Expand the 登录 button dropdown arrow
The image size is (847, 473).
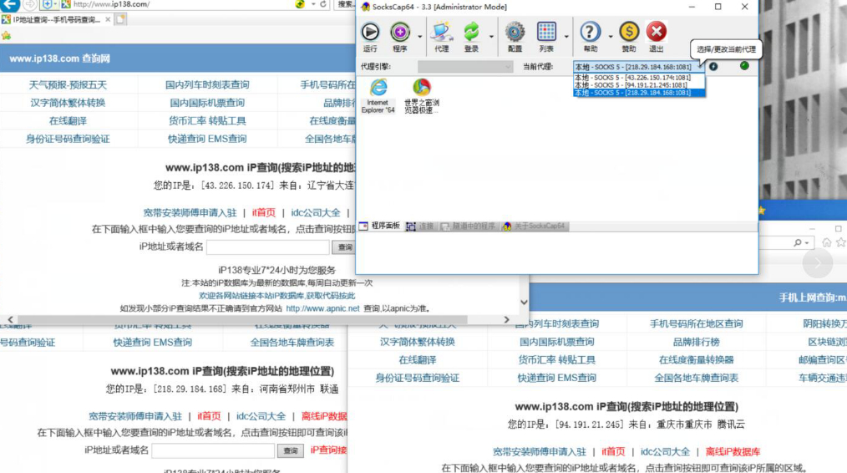click(491, 37)
